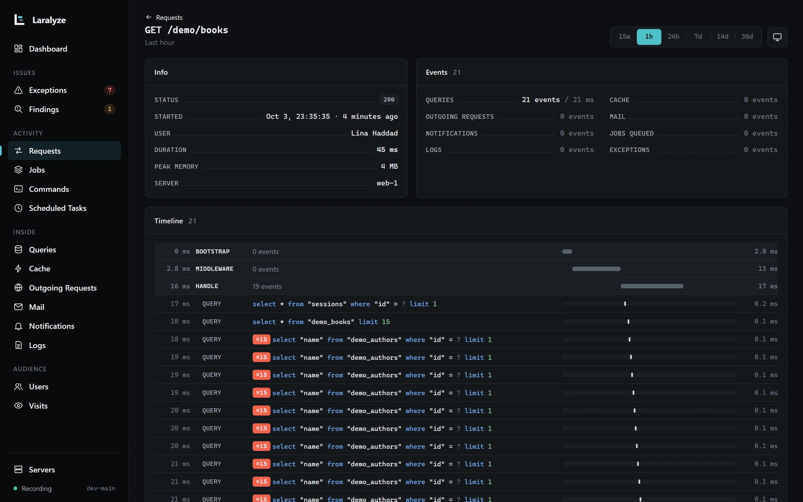Screen dimensions: 803x502
Task: Go back via the Requests arrow link
Action: point(164,17)
